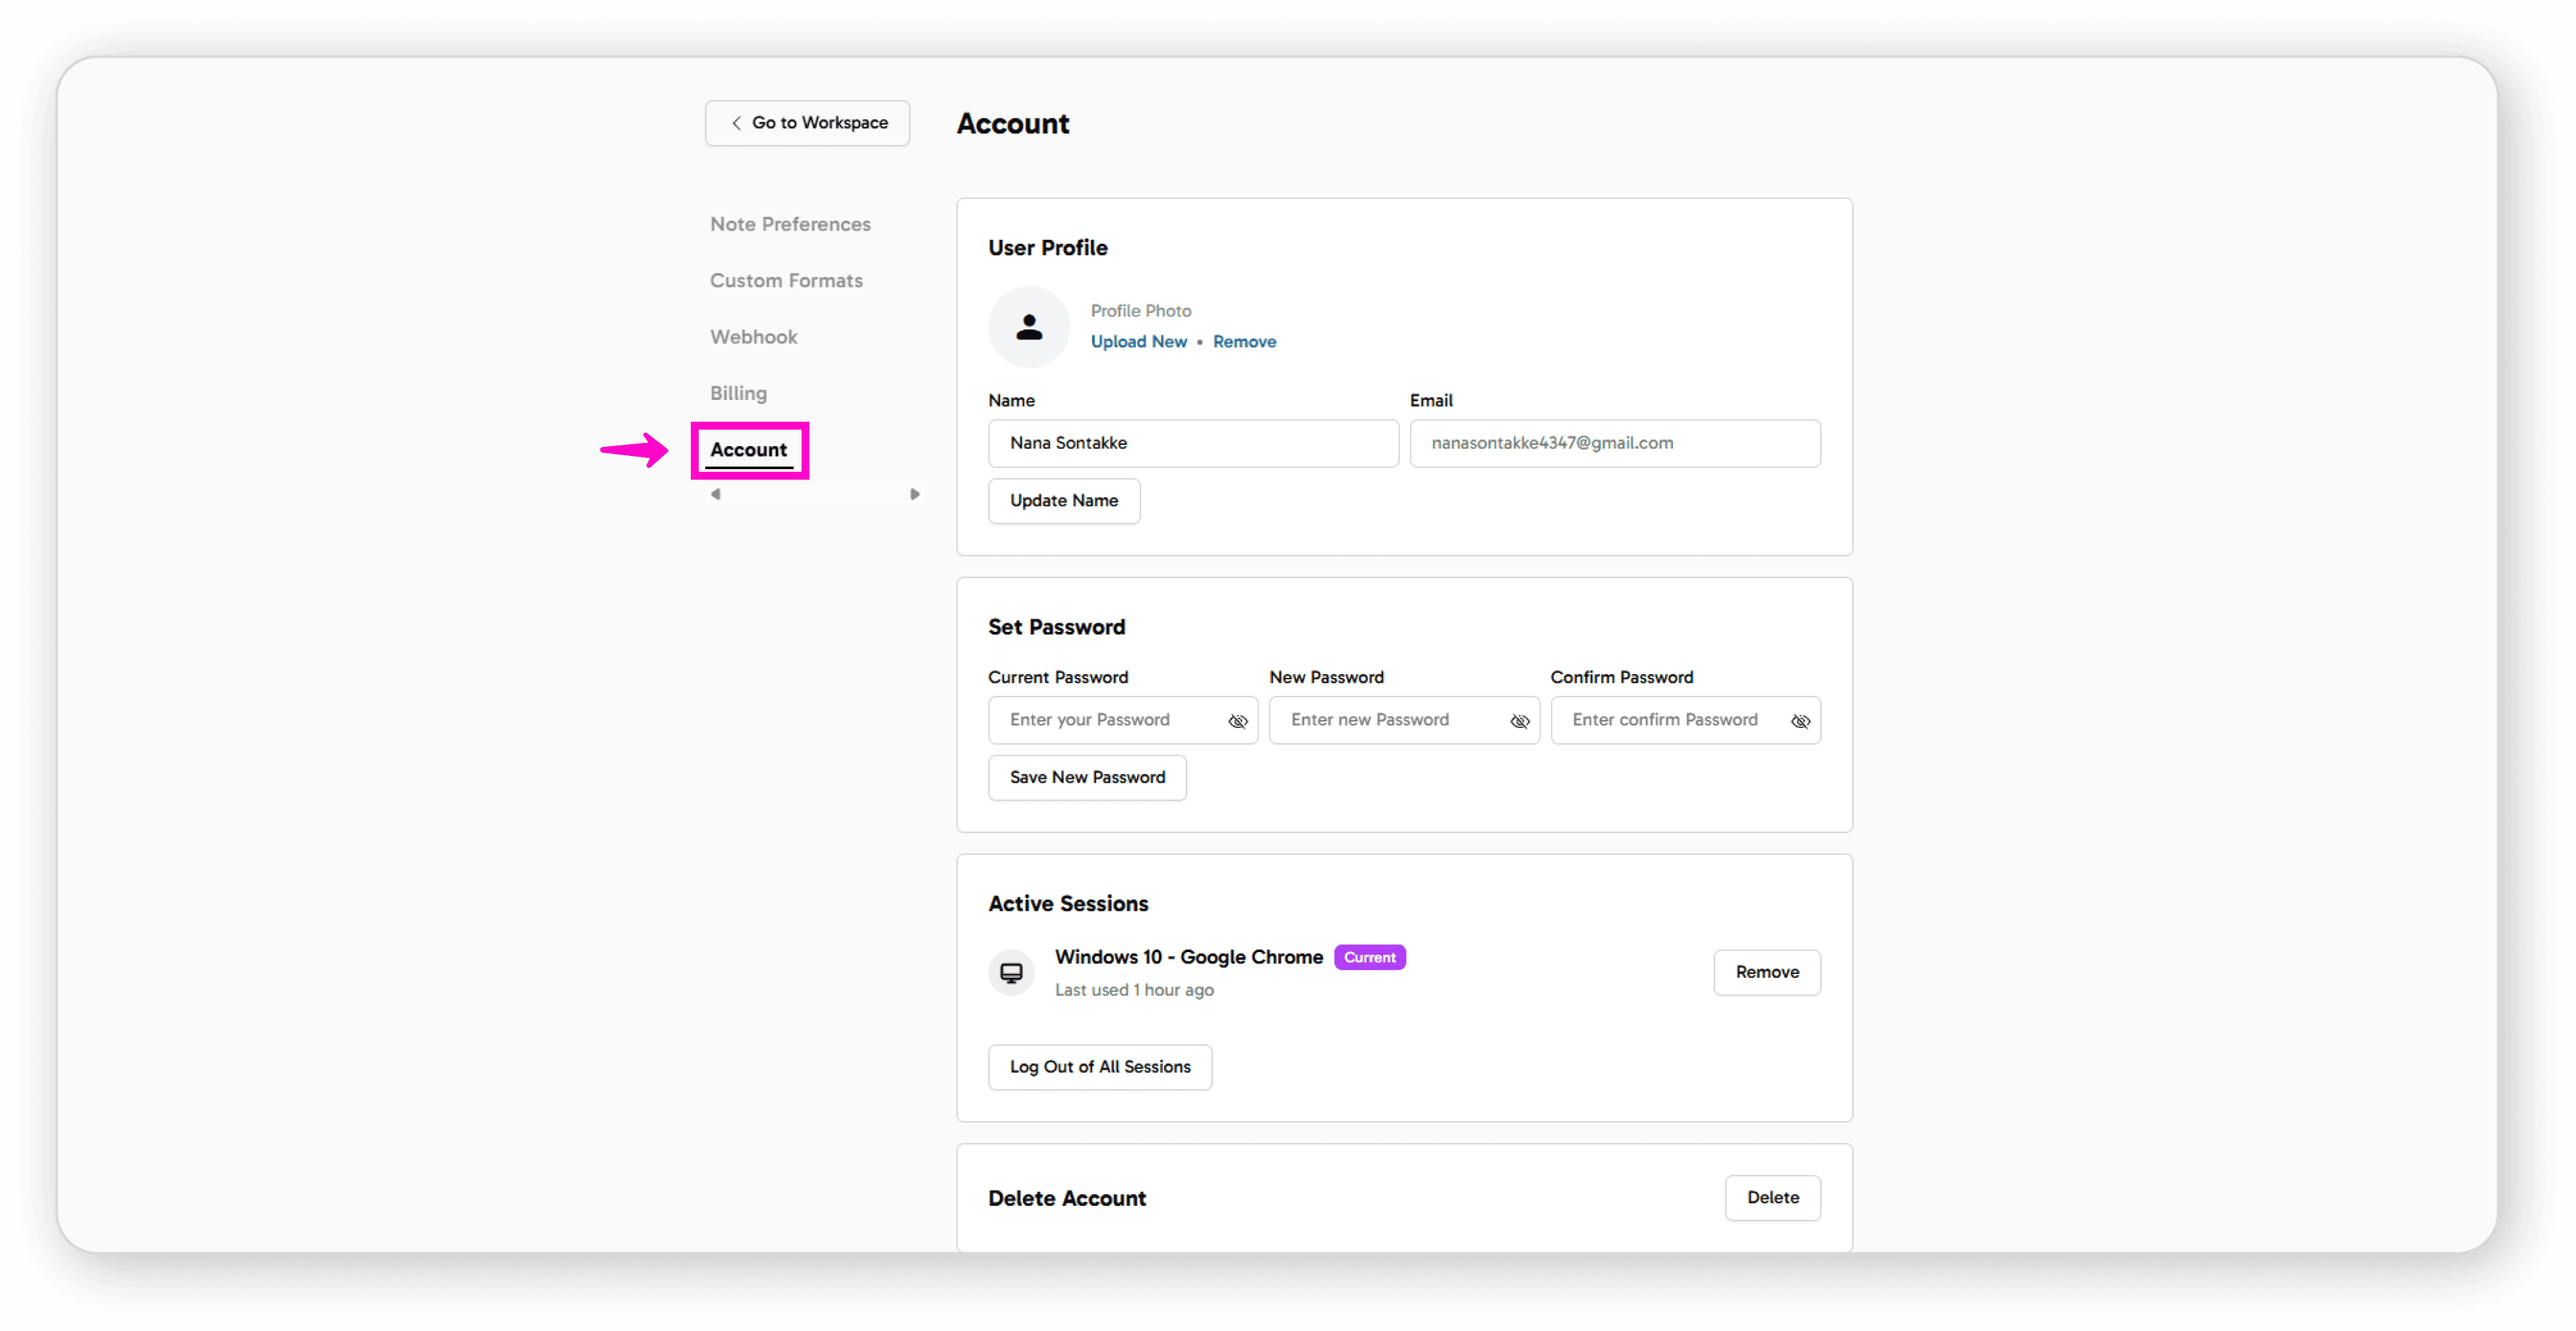Click the monitor icon in Active Sessions
The width and height of the screenshot is (2576, 1331).
pyautogui.click(x=1011, y=971)
